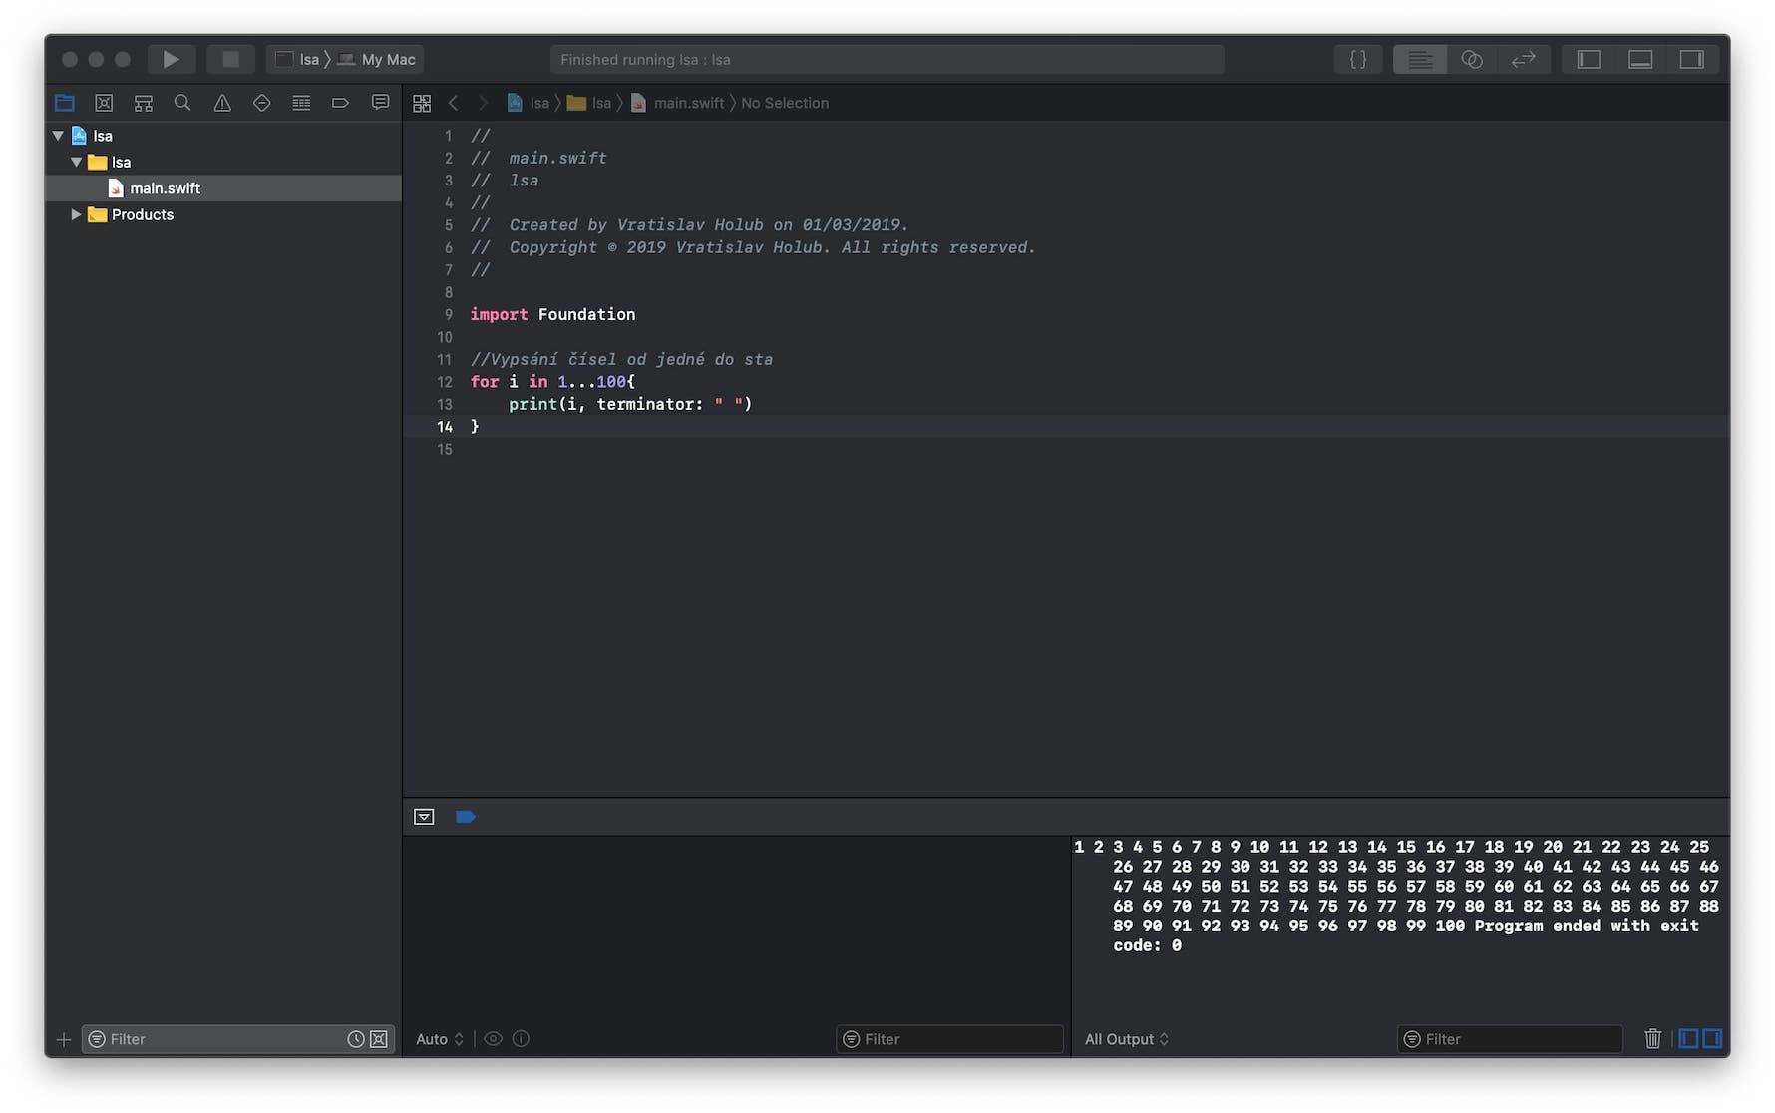Viewport: 1775px width, 1113px height.
Task: Hide the Debug area
Action: [1640, 59]
